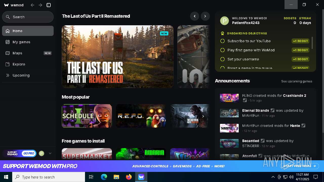Go forward with the right arrow
The height and width of the screenshot is (182, 324).
(x=40, y=5)
